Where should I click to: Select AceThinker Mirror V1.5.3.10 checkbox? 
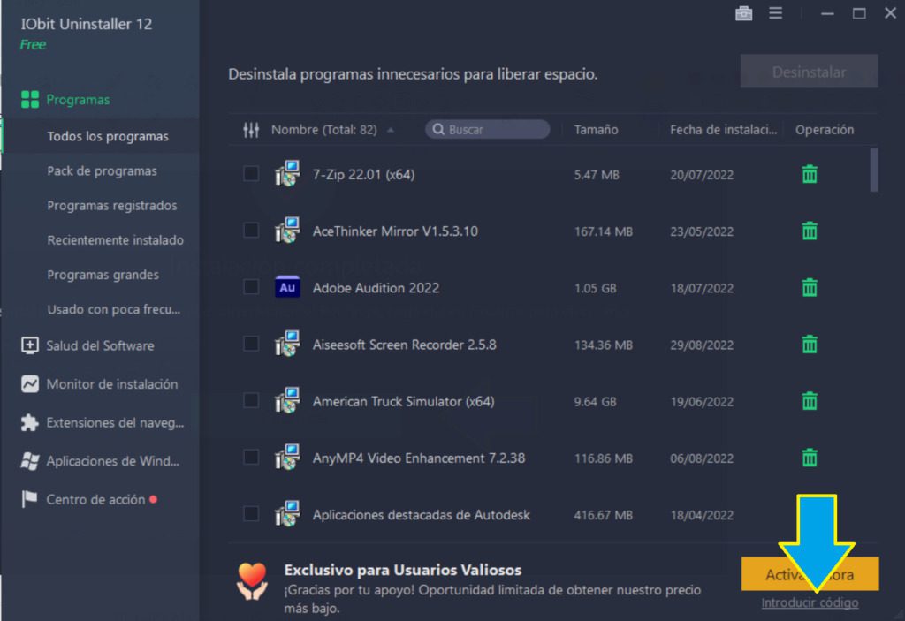click(250, 231)
